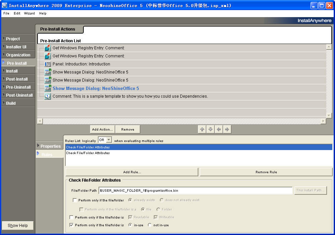
Task: Click the InstallAnywhere title bar app icon
Action: [4, 5]
